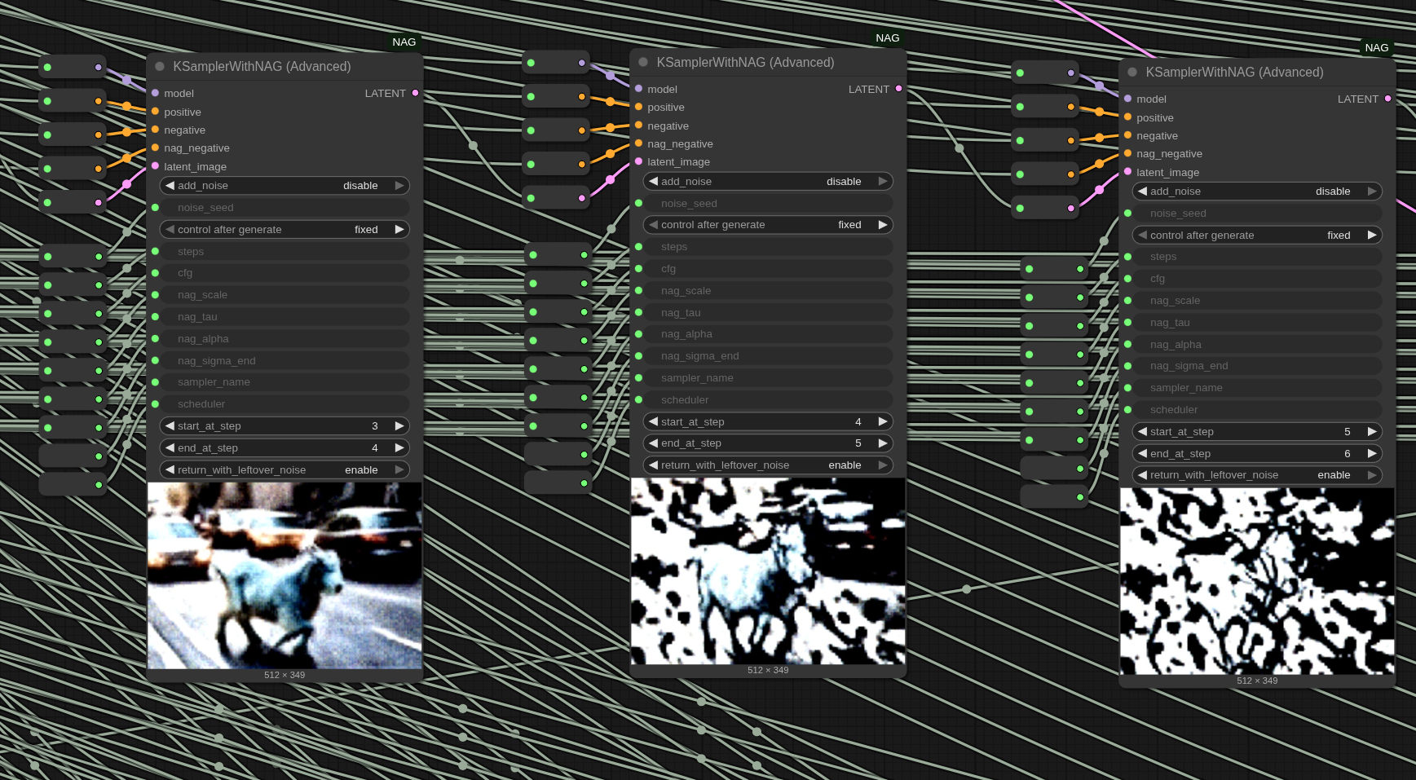Click the positive input port on the left node

click(x=155, y=112)
